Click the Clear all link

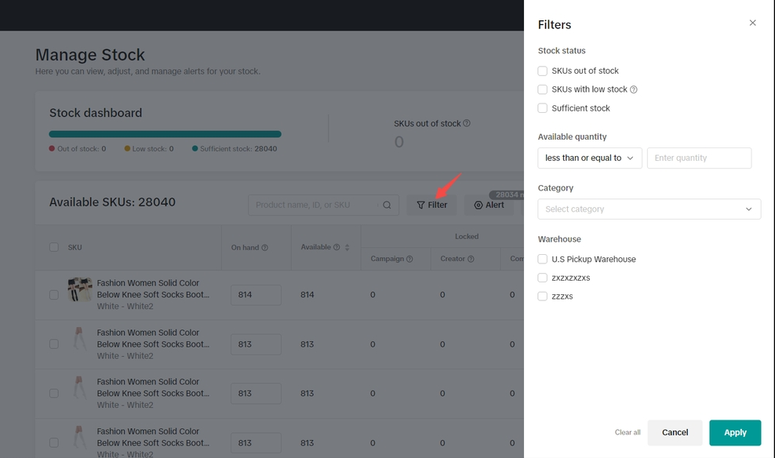tap(628, 433)
